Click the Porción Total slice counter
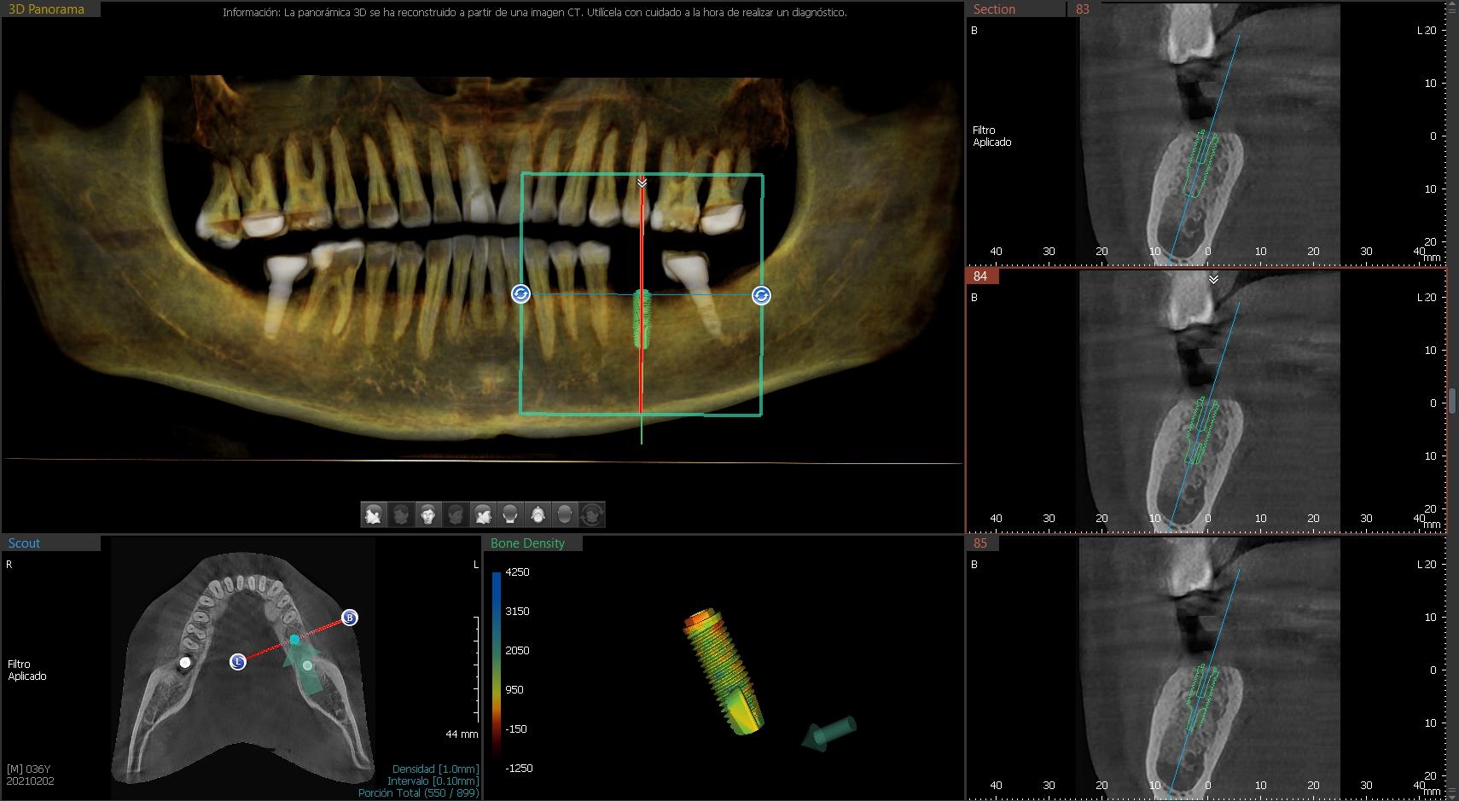This screenshot has height=801, width=1459. point(418,792)
